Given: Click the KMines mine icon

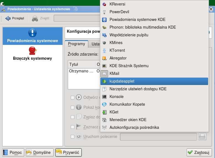Looking at the screenshot, I should pyautogui.click(x=104, y=43).
